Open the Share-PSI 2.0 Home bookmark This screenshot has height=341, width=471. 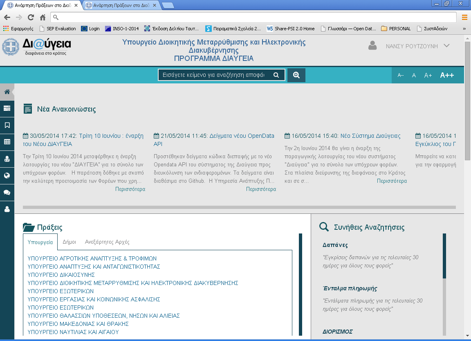point(291,29)
